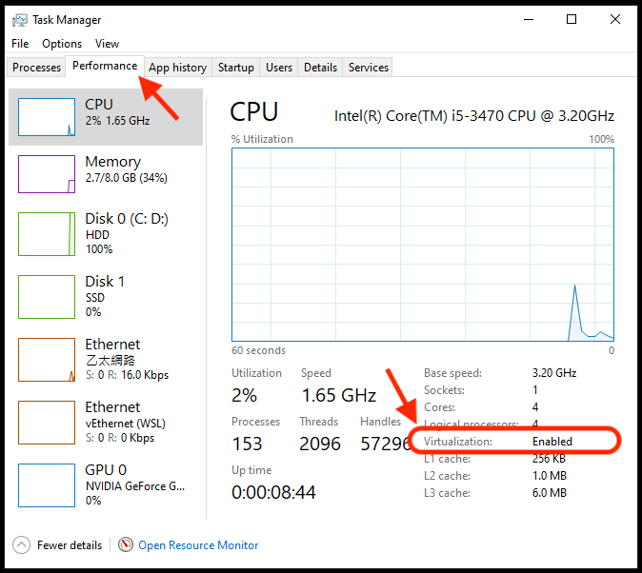Switch to the App history tab
642x573 pixels.
tap(177, 68)
